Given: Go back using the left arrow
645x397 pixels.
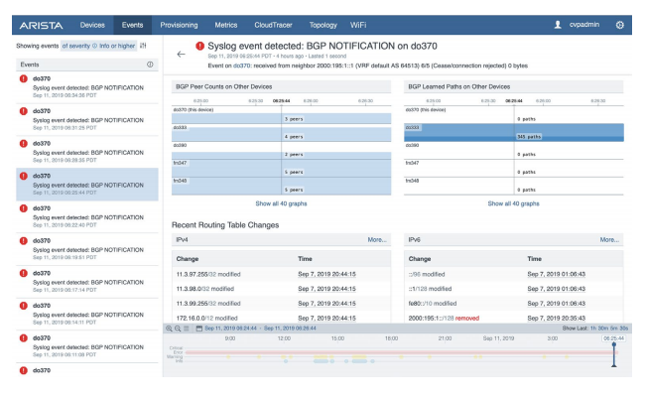Looking at the screenshot, I should point(181,55).
